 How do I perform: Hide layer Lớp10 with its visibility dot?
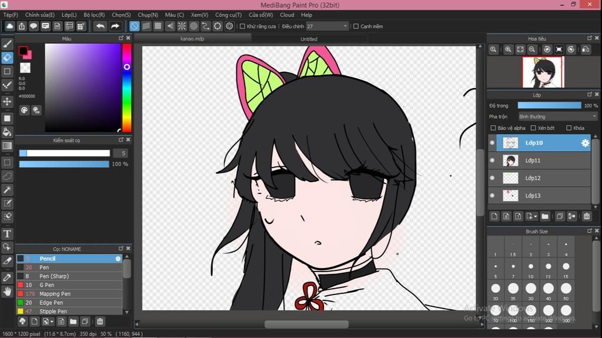492,143
